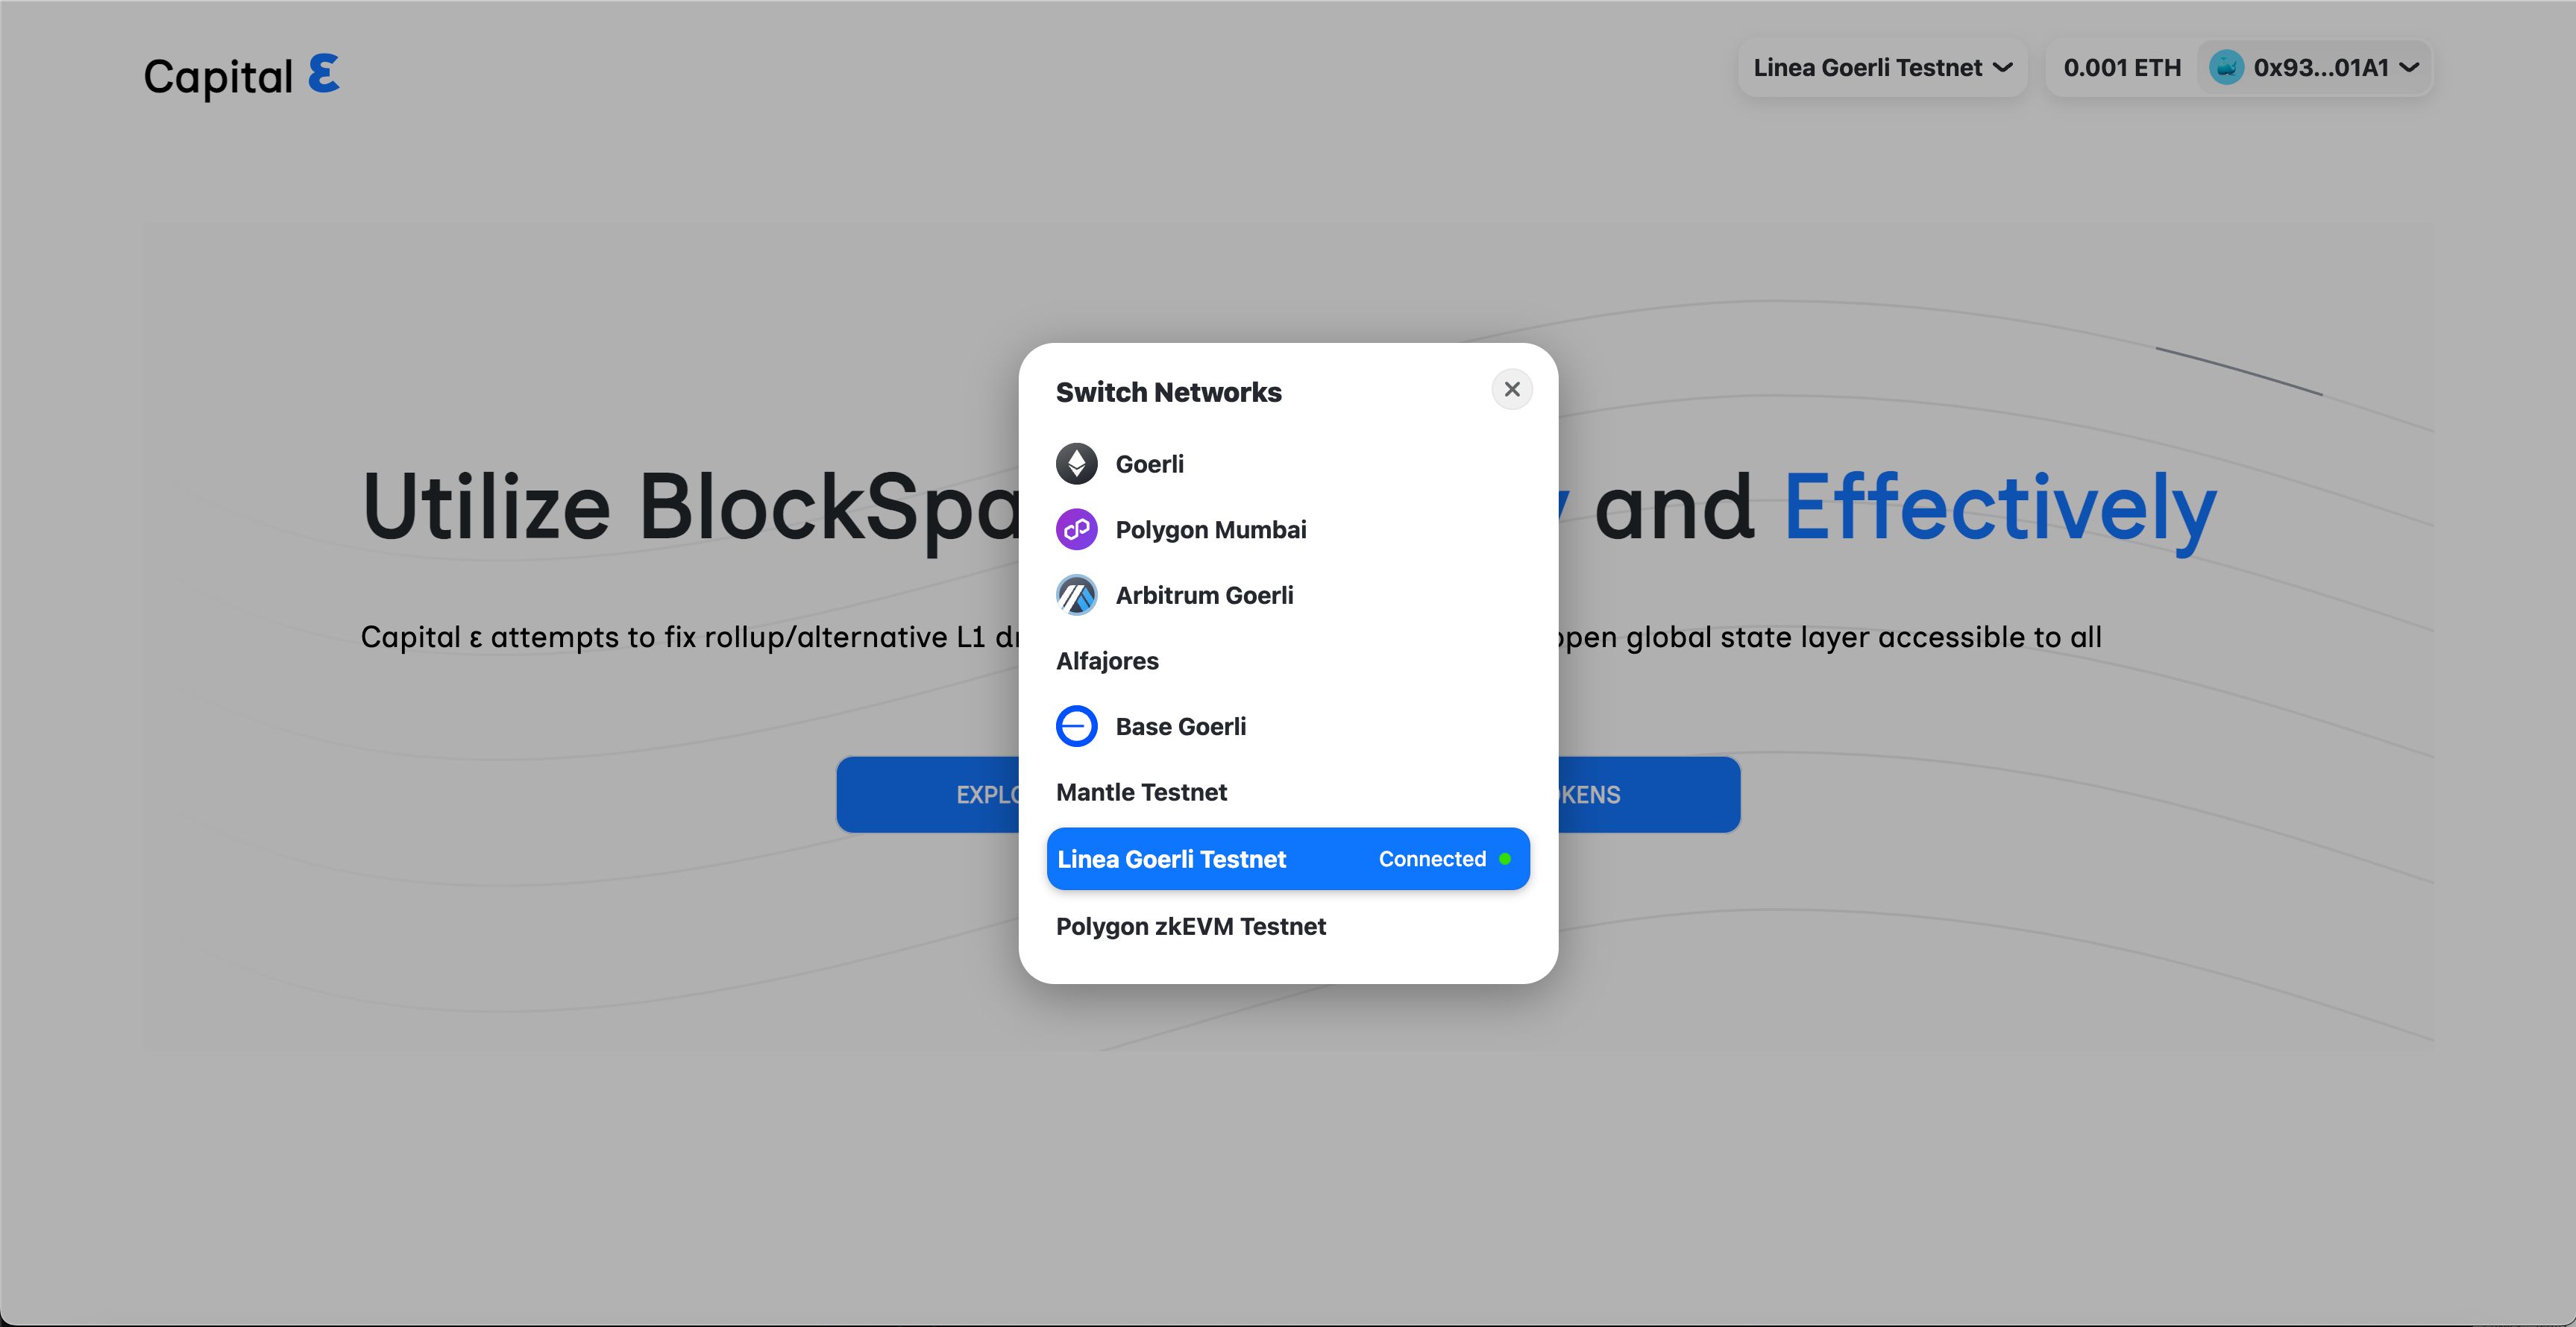Click the Switch Networks title
2576x1327 pixels.
[x=1168, y=391]
